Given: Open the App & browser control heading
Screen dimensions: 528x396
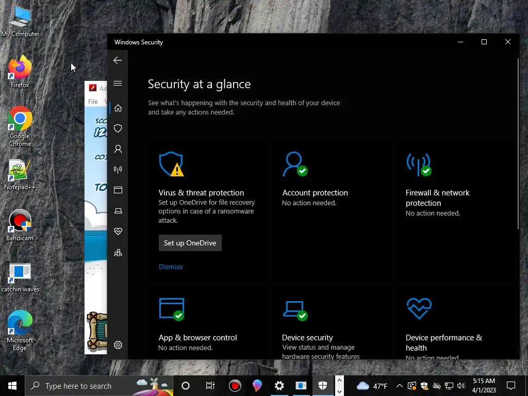Looking at the screenshot, I should click(x=197, y=337).
